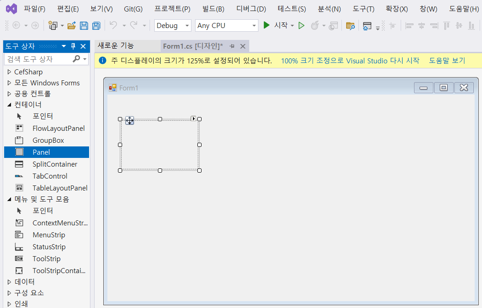Click the search magnifier in the toolbox
The image size is (482, 308).
76,59
